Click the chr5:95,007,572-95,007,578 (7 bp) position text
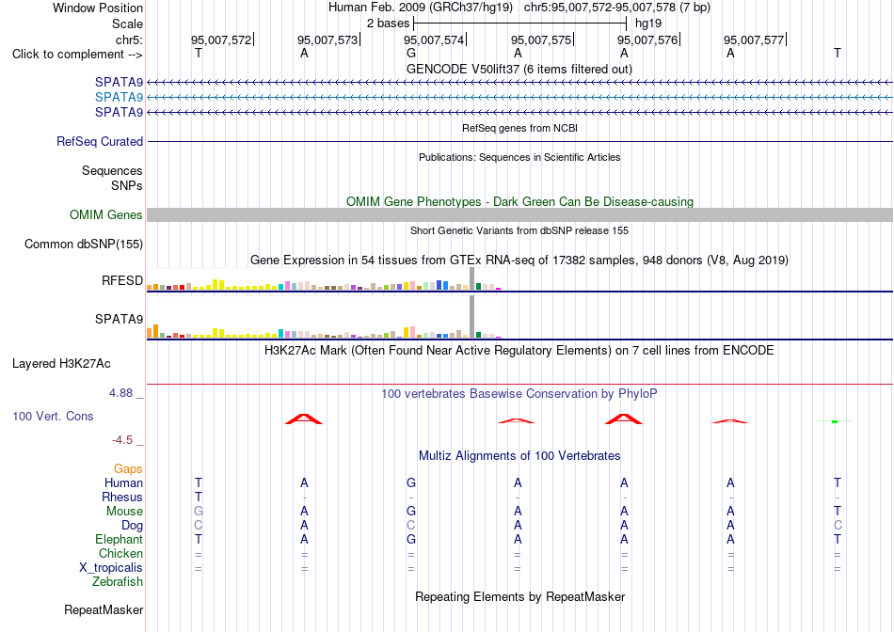This screenshot has width=894, height=632. click(617, 8)
